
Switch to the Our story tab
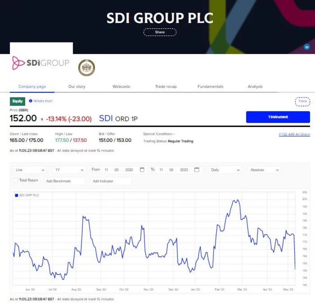click(77, 87)
